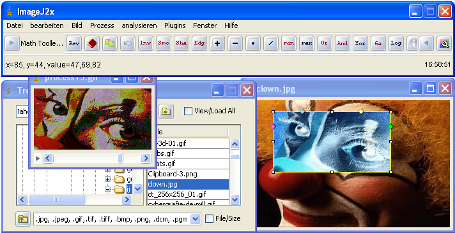Expand the folder node above ij
Viewport: 455px width, 233px height.
(107, 180)
